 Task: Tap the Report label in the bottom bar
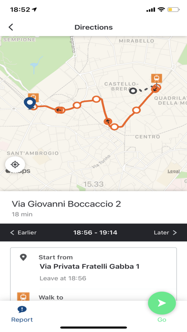pyautogui.click(x=22, y=320)
